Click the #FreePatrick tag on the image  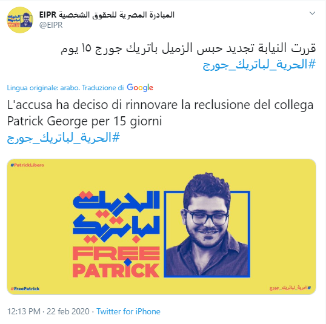(25, 288)
